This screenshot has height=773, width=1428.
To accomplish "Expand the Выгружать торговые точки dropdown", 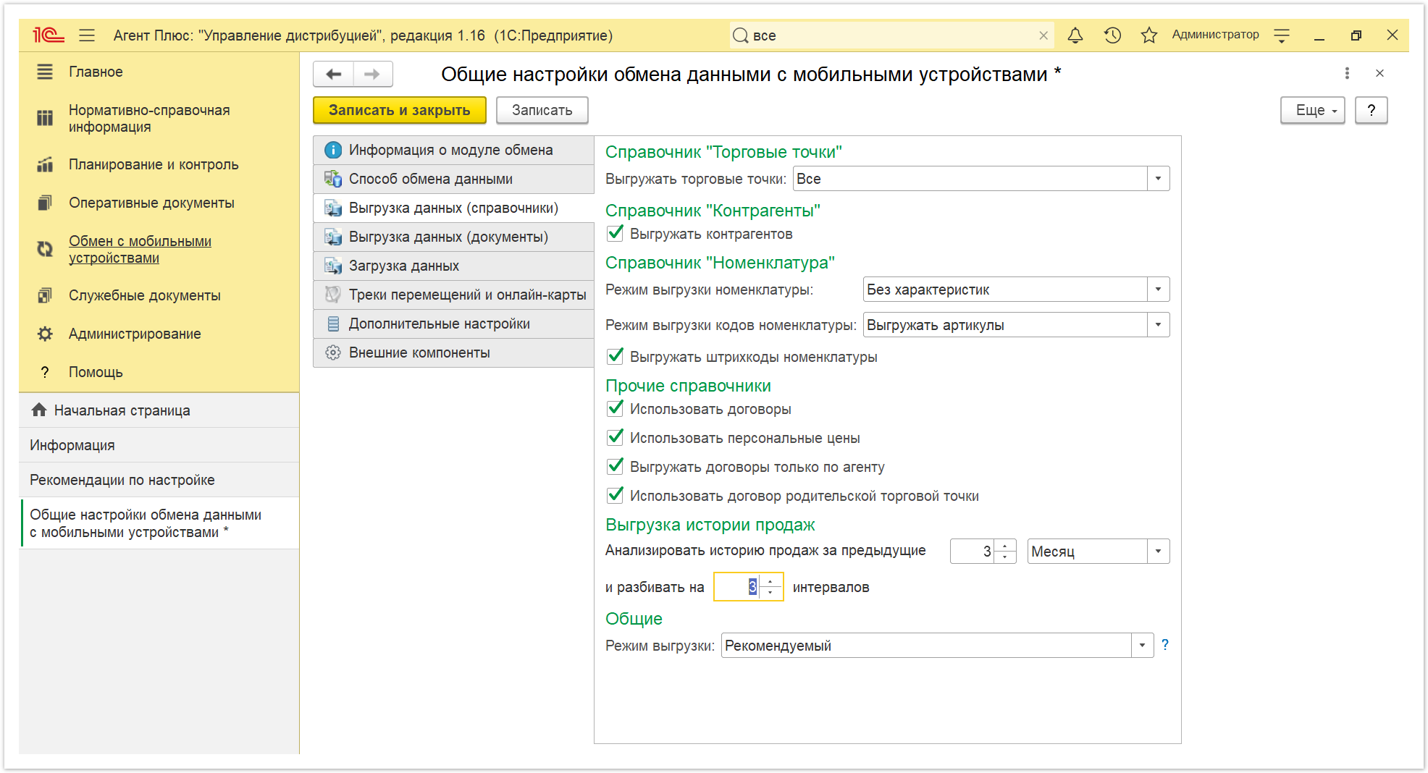I will click(1158, 179).
